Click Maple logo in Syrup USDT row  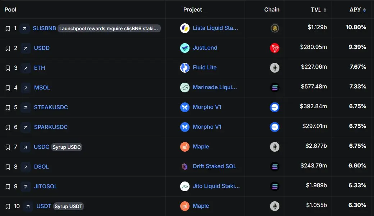pos(184,206)
